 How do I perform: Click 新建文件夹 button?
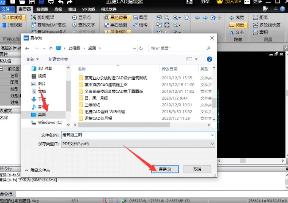58,60
